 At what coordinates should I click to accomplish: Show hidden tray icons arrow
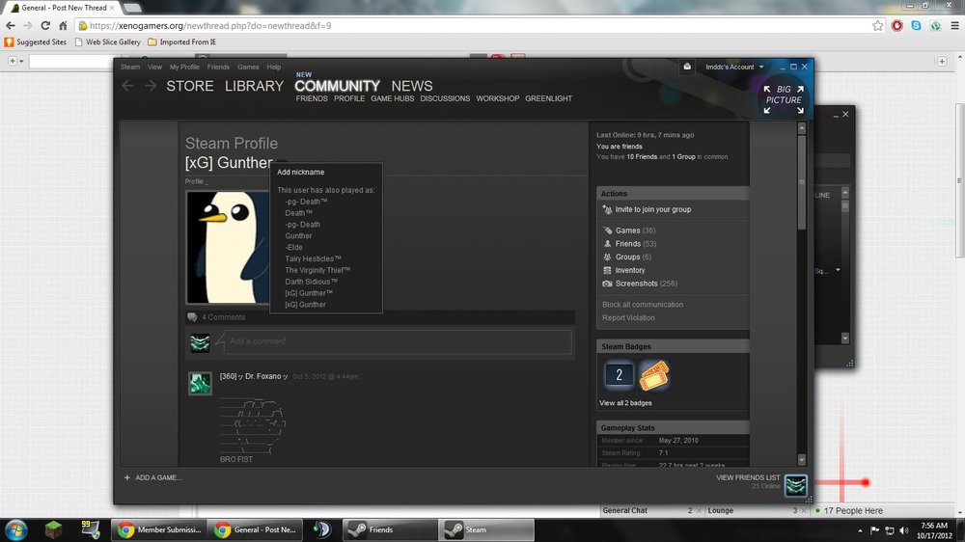[860, 530]
